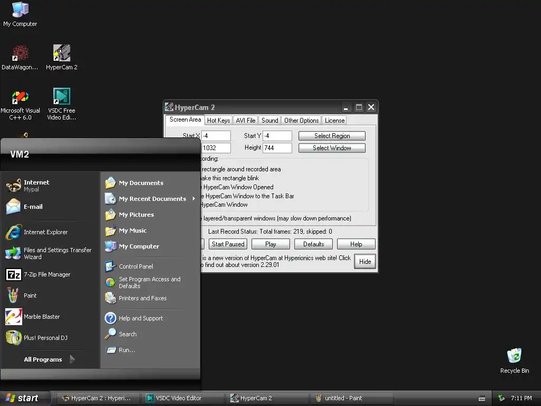Open the DataWagon desktop shortcut
541x406 pixels.
click(20, 57)
